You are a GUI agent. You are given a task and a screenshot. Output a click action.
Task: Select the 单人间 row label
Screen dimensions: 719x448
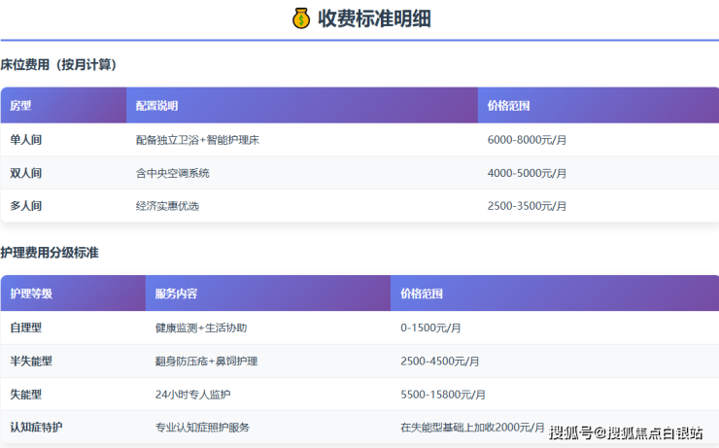click(26, 140)
